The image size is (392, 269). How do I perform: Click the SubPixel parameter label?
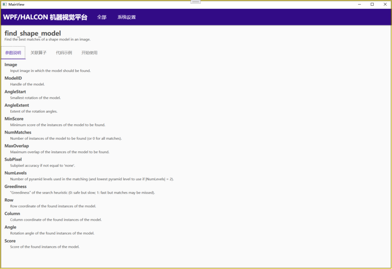point(13,159)
